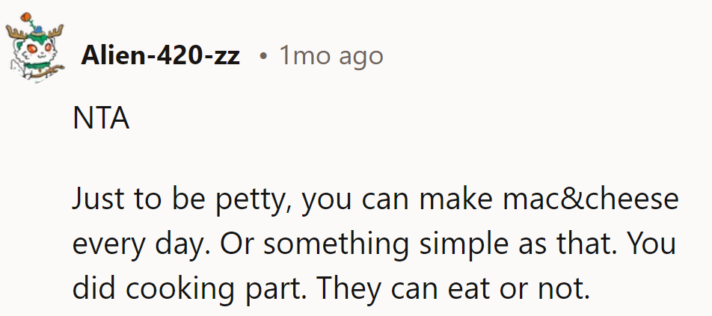Open the Alien-420-zz profile link
The height and width of the screenshot is (316, 712).
tap(160, 55)
